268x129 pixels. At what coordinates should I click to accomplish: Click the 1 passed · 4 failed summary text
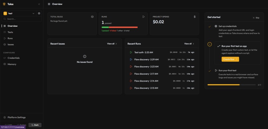pyautogui.click(x=115, y=31)
